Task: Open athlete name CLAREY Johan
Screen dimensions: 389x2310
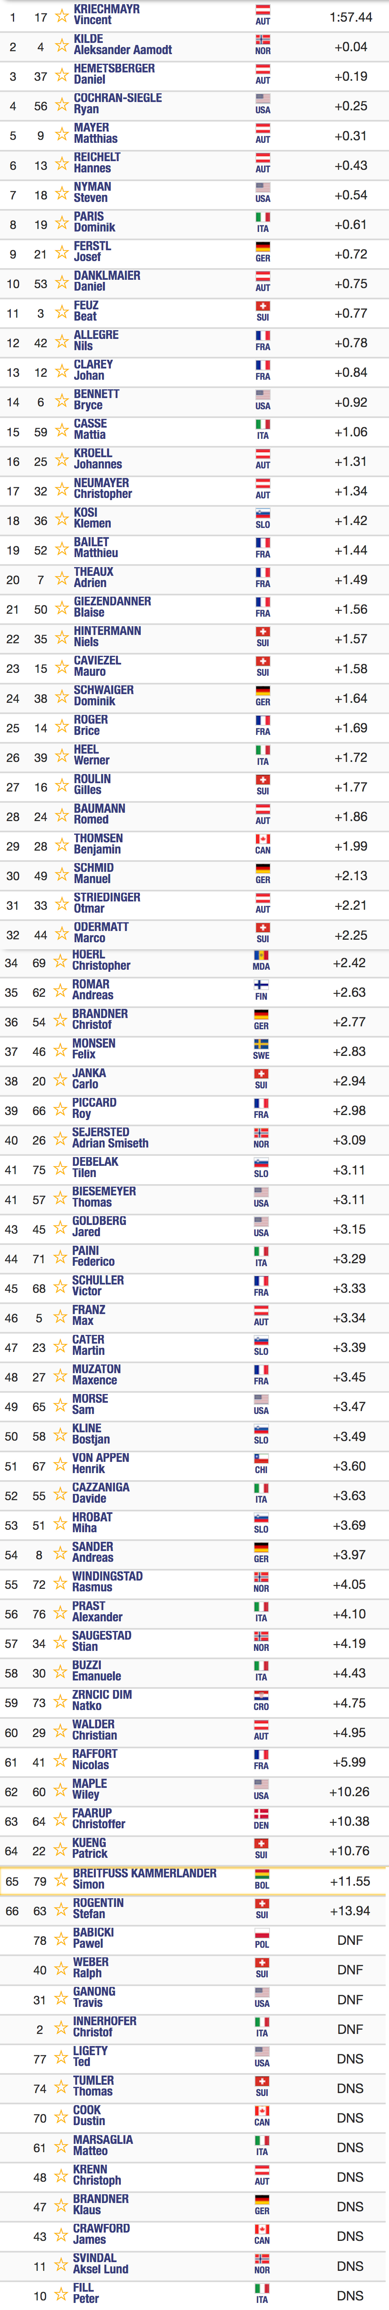Action: [x=93, y=370]
